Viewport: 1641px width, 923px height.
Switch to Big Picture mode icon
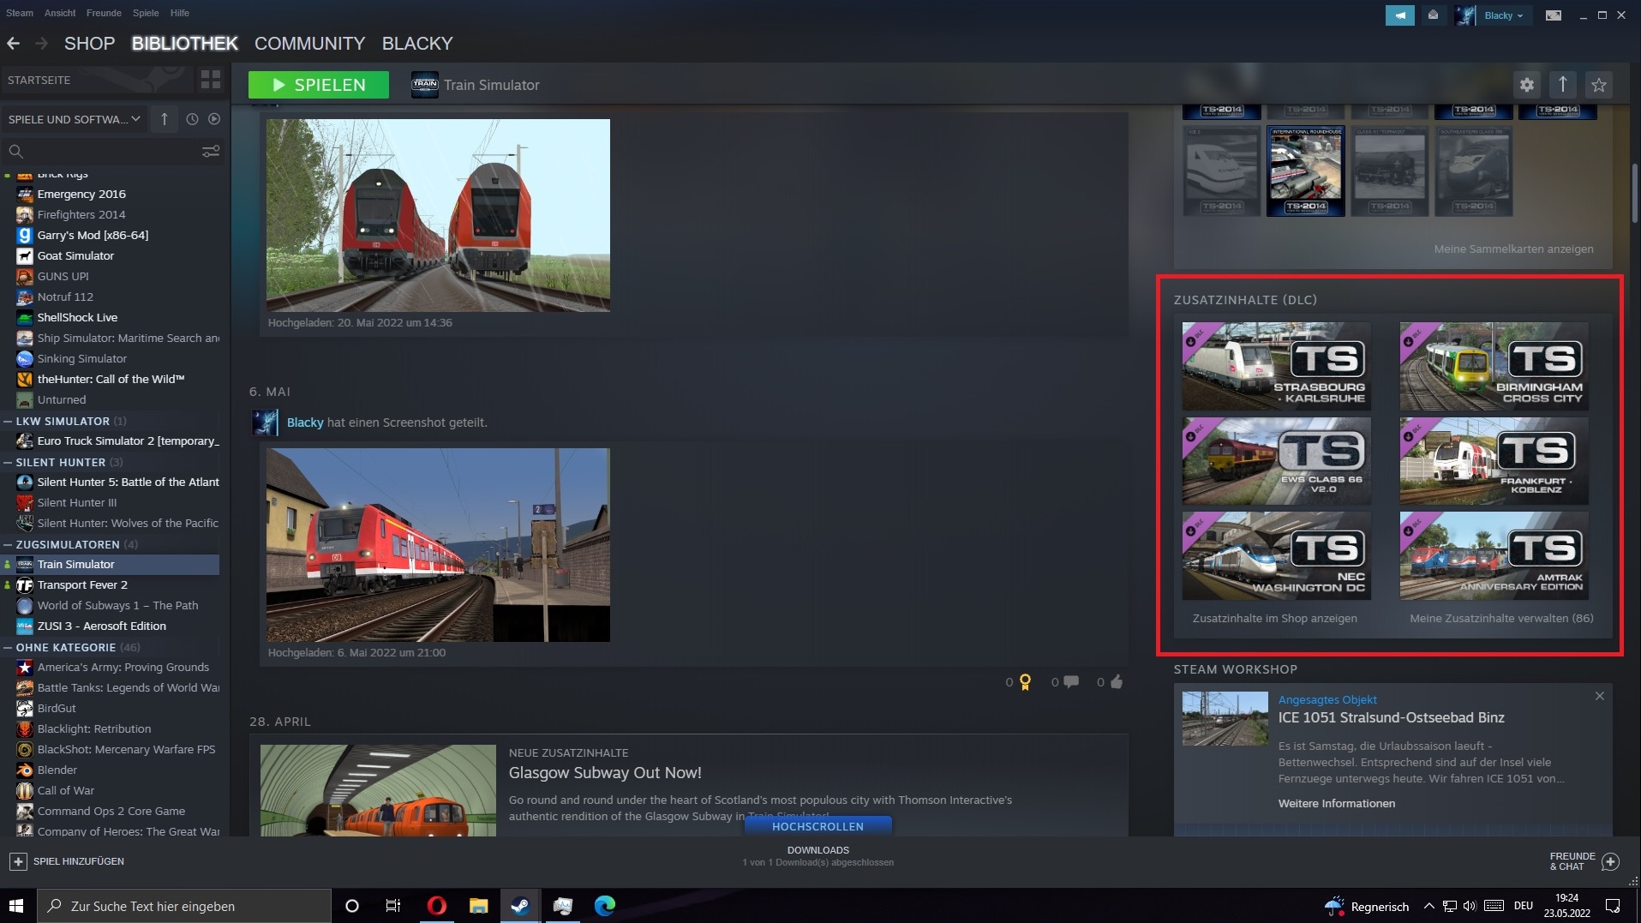[1553, 15]
